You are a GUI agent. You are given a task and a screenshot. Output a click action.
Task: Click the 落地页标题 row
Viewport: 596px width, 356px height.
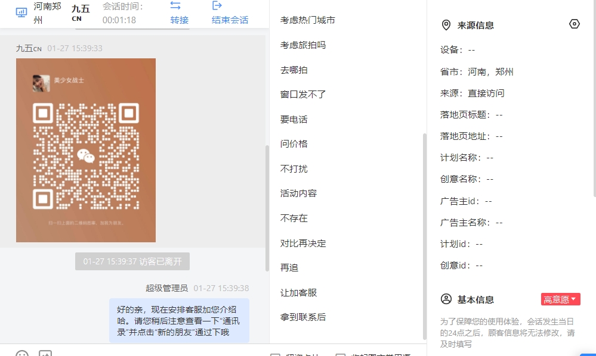tap(471, 114)
